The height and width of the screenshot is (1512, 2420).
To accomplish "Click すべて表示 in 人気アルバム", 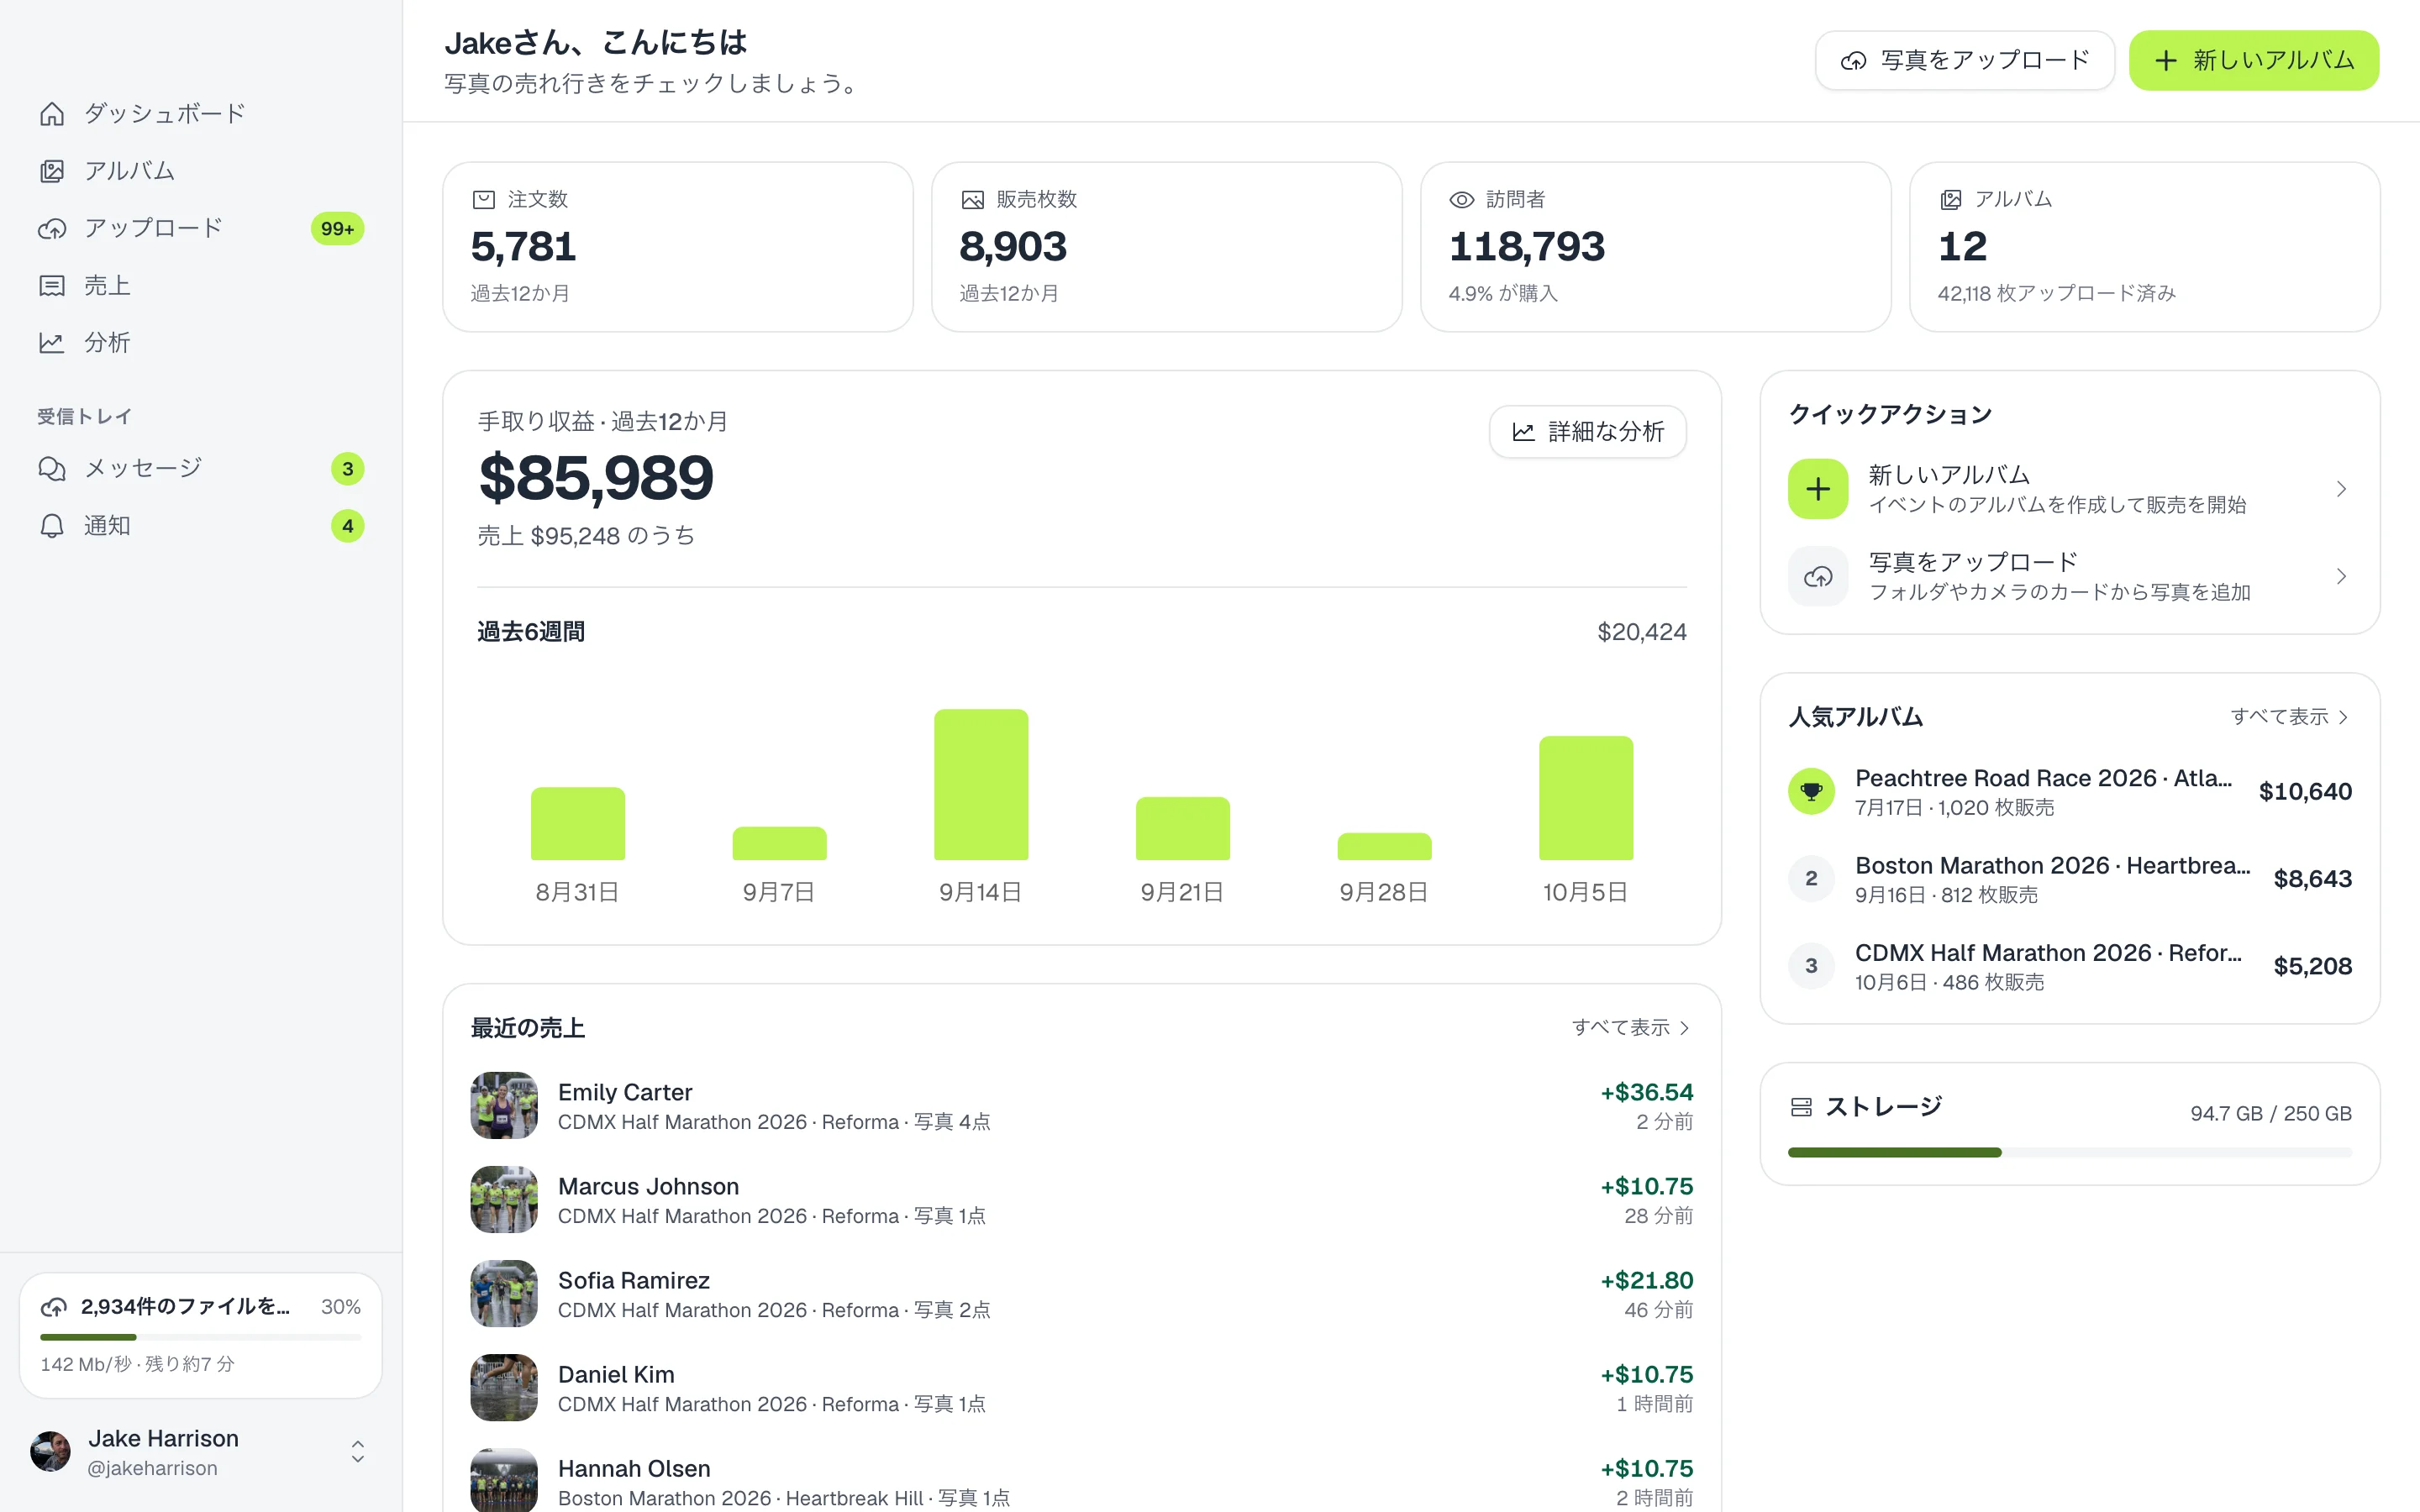I will (x=2290, y=717).
